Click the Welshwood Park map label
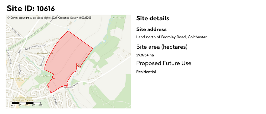Viewport: 266px width, 114px height. [x=47, y=54]
